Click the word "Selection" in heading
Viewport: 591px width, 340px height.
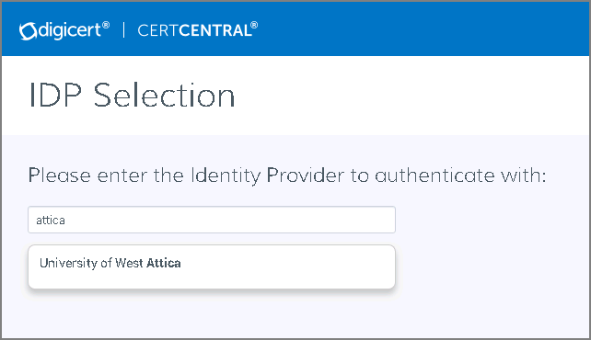165,96
